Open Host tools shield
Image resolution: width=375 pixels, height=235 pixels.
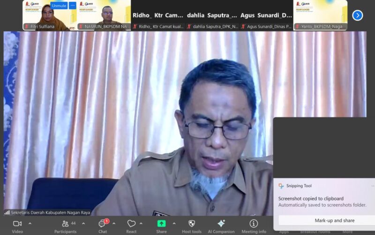pos(192,224)
